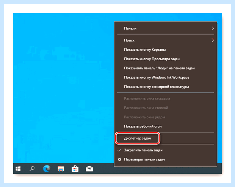Image resolution: width=235 pixels, height=187 pixels.
Task: Click the Поиск menu entry text
Action: 129,40
